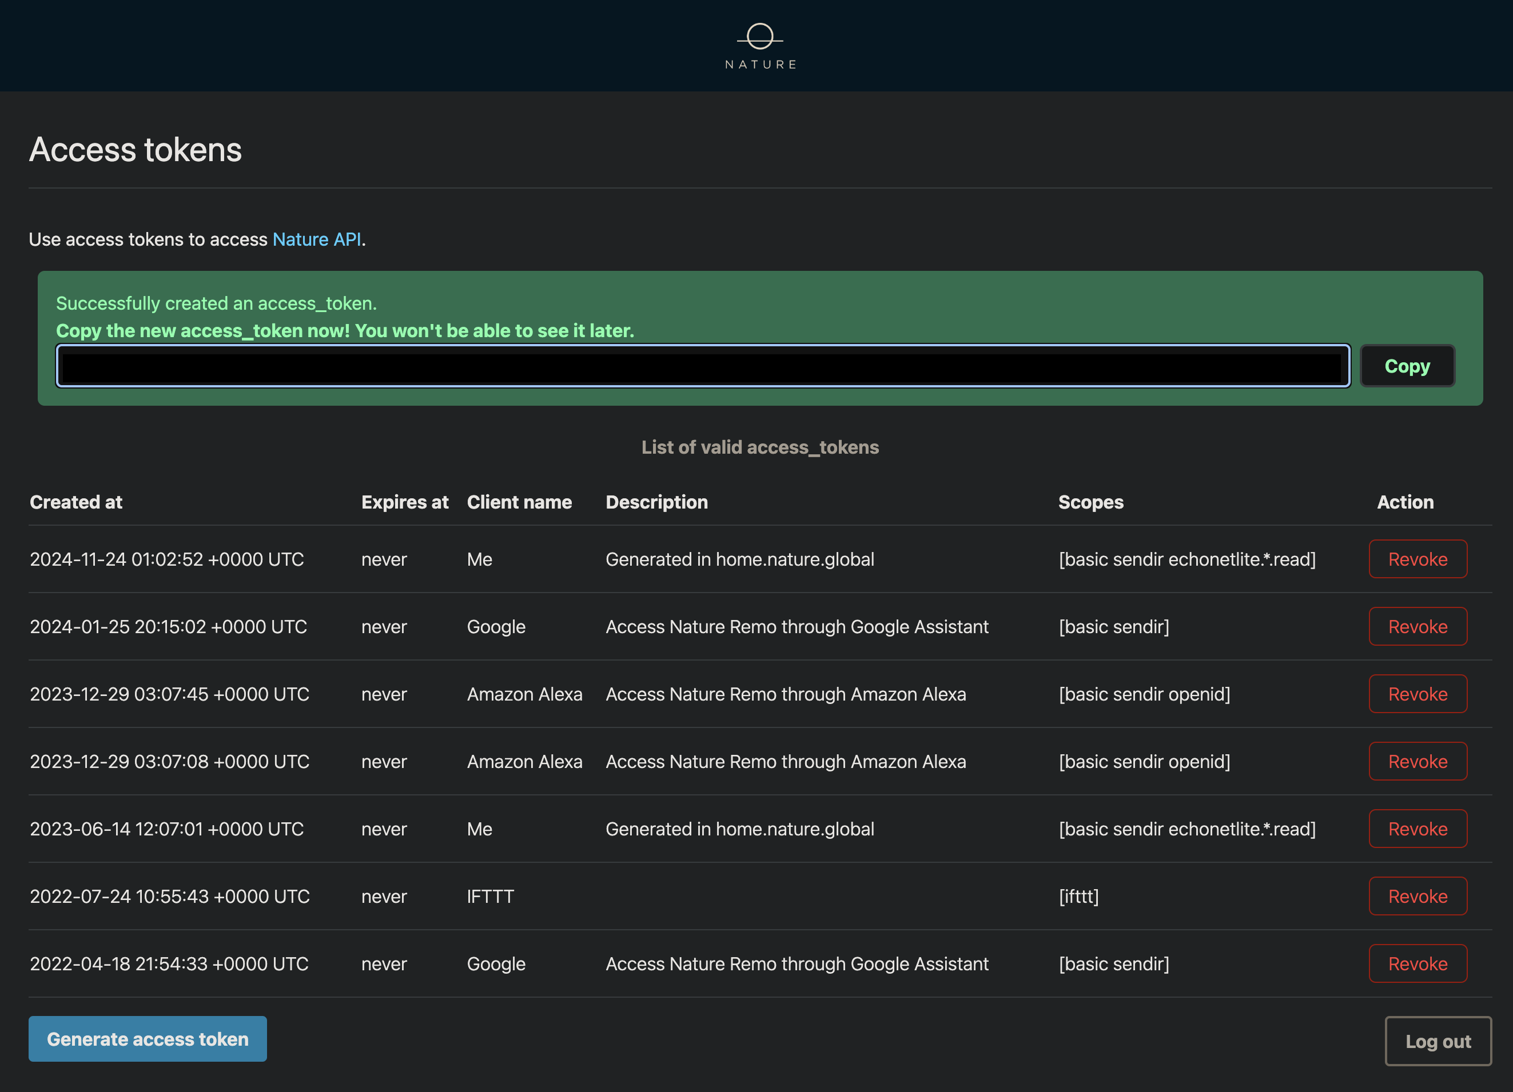Open the Nature API link
The height and width of the screenshot is (1092, 1513).
[317, 239]
